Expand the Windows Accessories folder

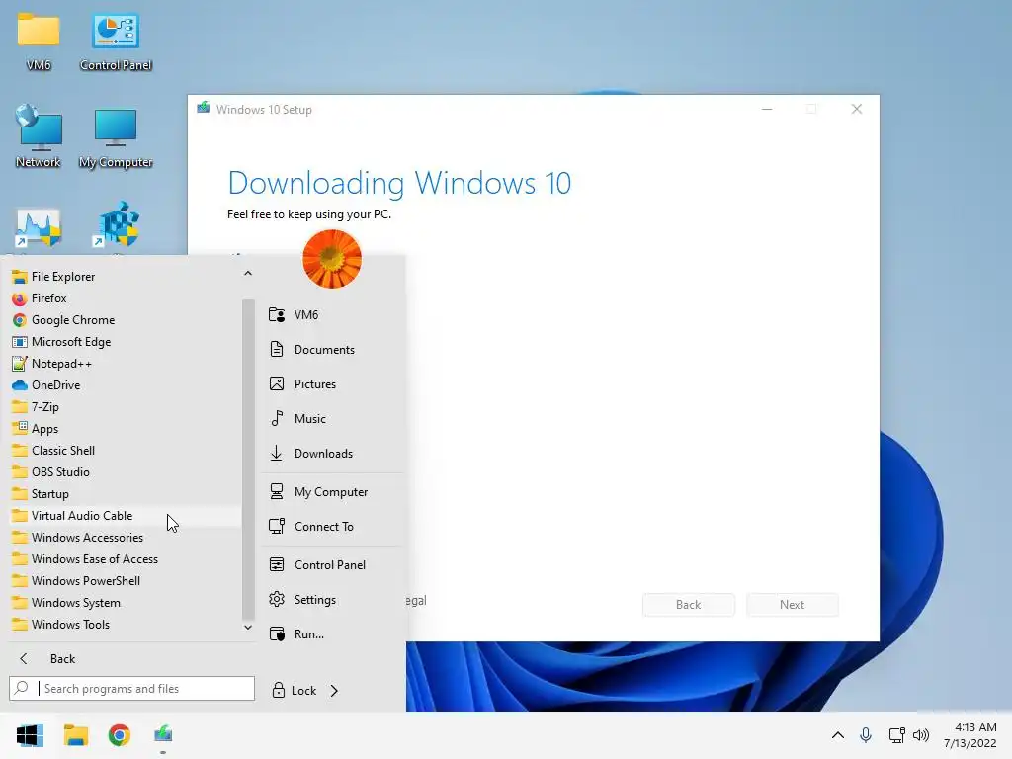point(126,538)
